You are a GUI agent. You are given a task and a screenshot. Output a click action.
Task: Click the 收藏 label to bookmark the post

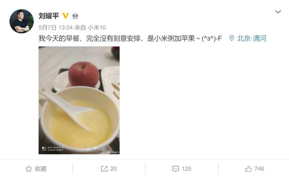(41, 169)
